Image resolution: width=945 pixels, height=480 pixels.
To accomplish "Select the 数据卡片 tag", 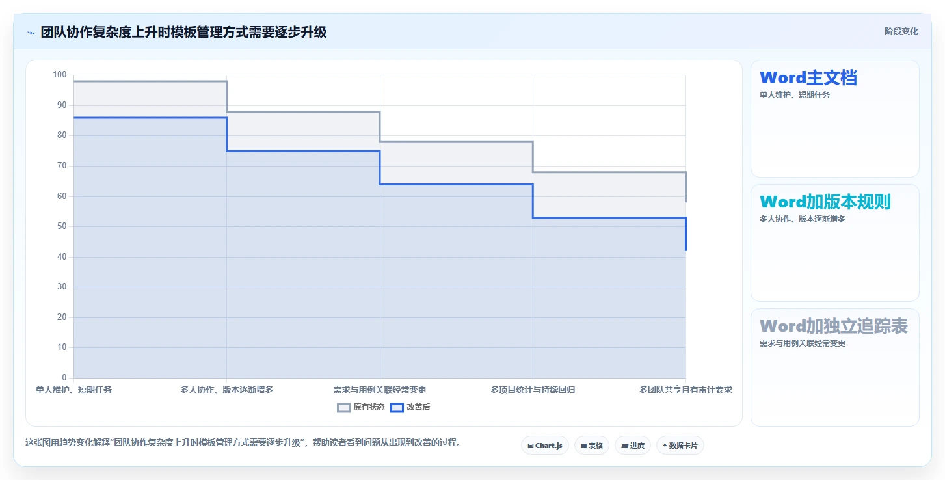I will 680,446.
